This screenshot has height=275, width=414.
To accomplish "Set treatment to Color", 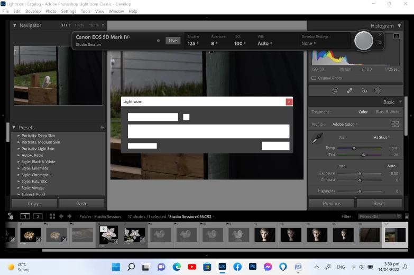I will click(363, 112).
